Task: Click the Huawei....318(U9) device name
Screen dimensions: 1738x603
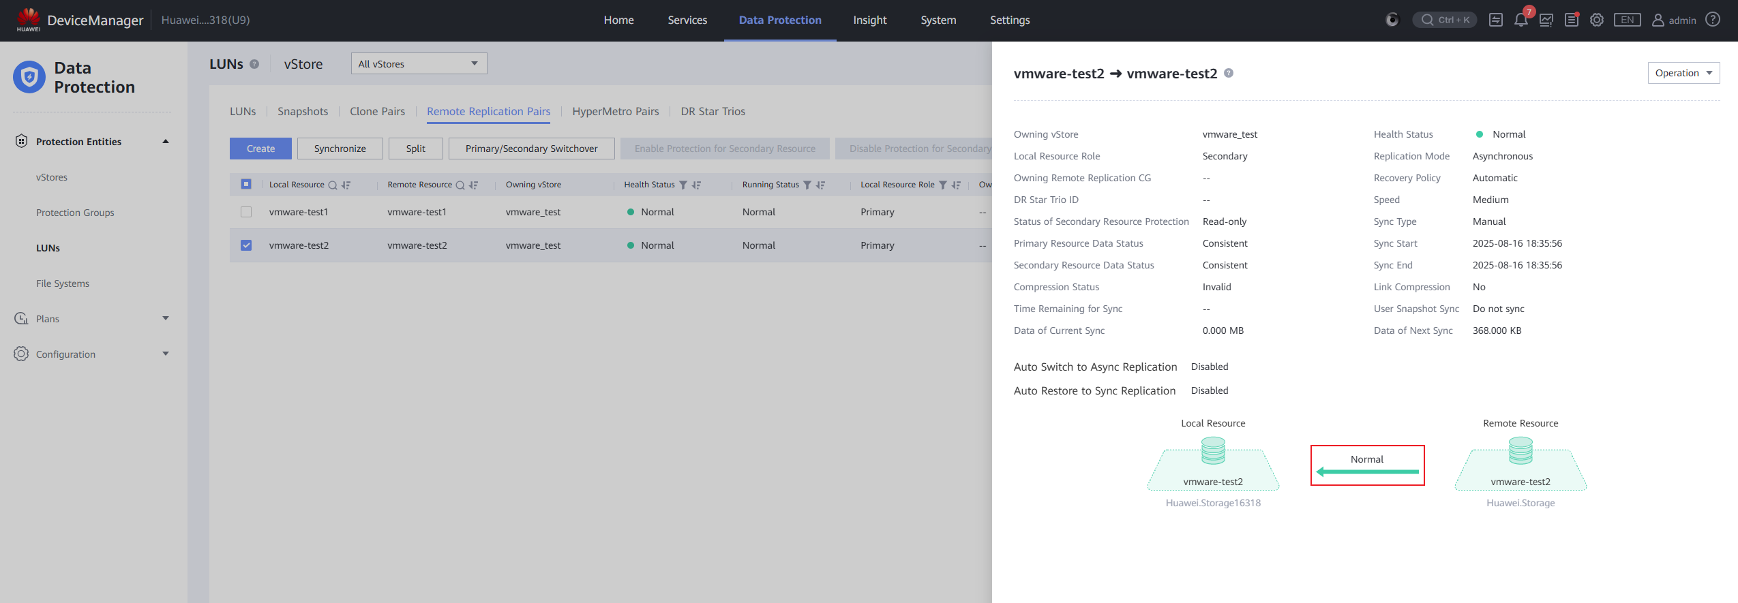Action: 205,20
